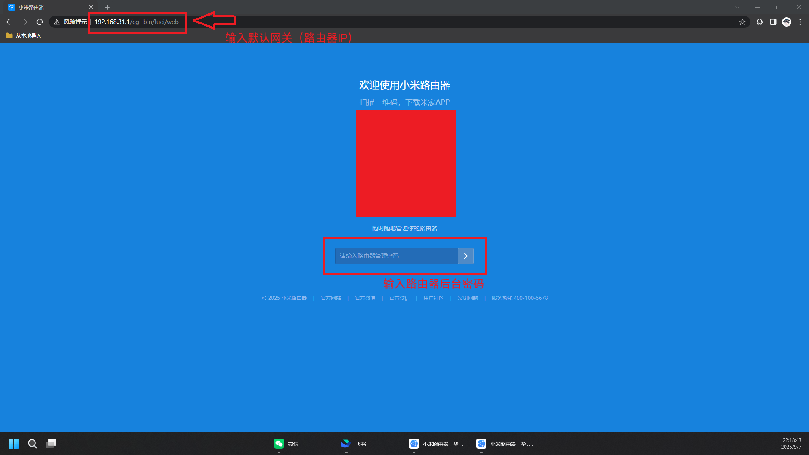Screen dimensions: 809x455
Task: Close the 小米路由器 tab
Action: tap(91, 7)
